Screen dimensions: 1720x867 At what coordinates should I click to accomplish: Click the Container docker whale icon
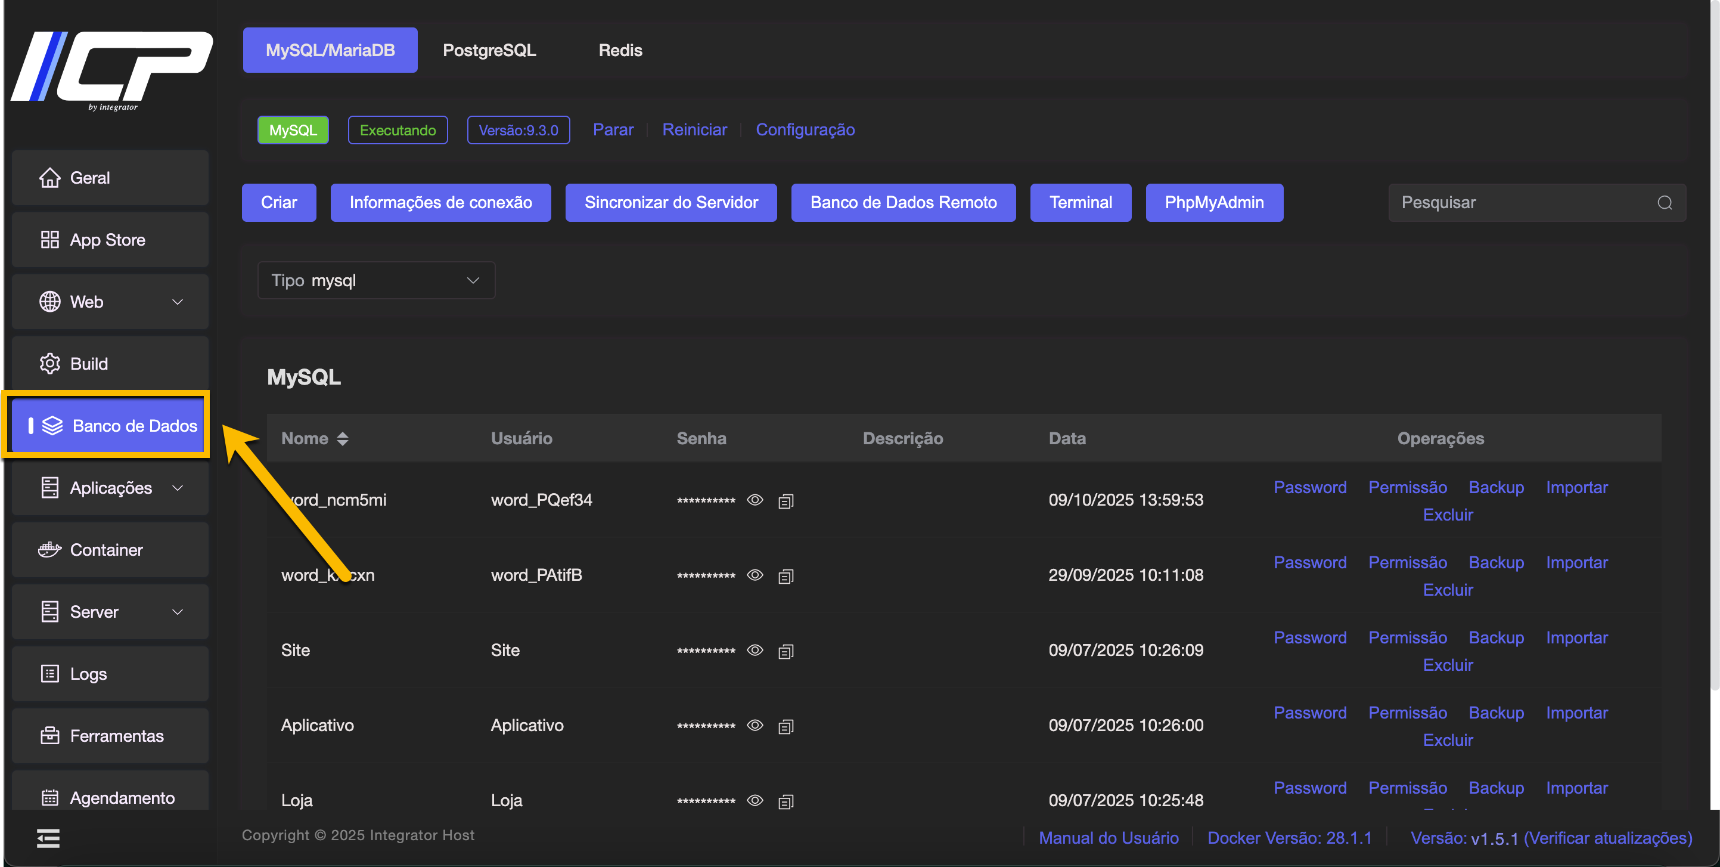(x=49, y=550)
